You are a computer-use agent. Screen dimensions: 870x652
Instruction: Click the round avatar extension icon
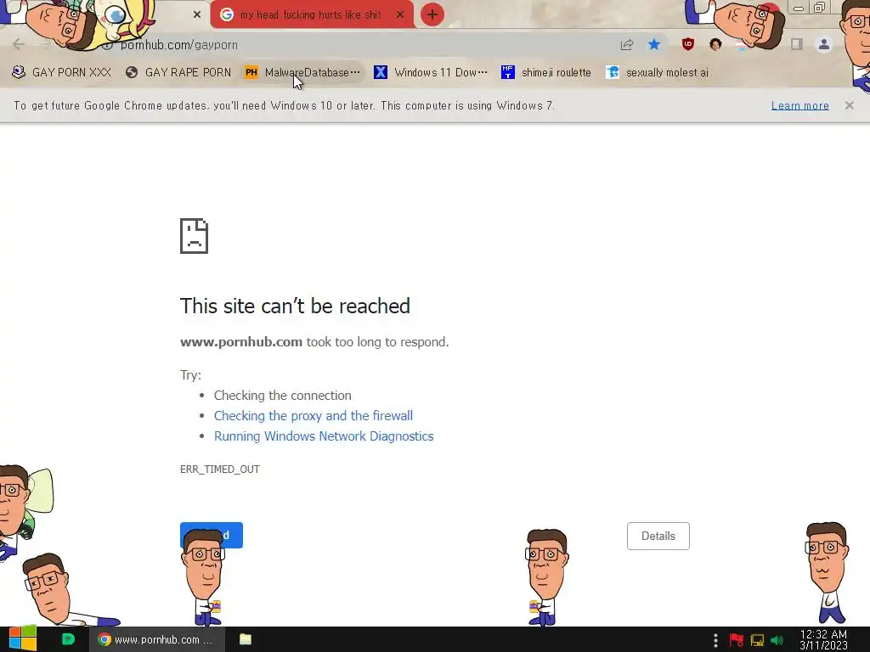tap(715, 44)
